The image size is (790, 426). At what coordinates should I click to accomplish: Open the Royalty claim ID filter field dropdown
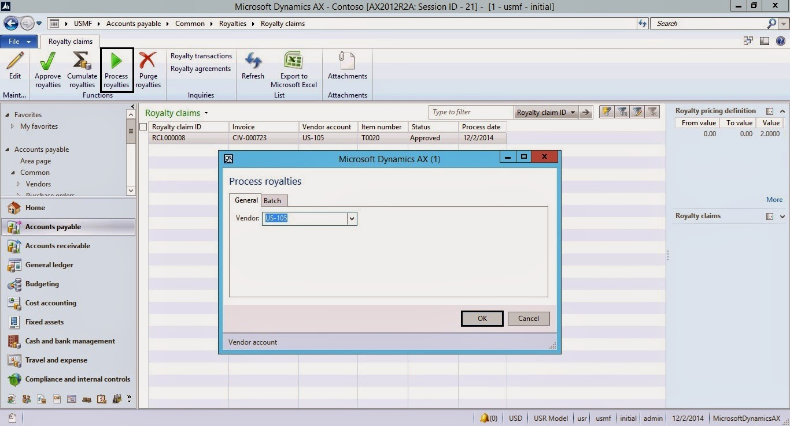pos(573,113)
